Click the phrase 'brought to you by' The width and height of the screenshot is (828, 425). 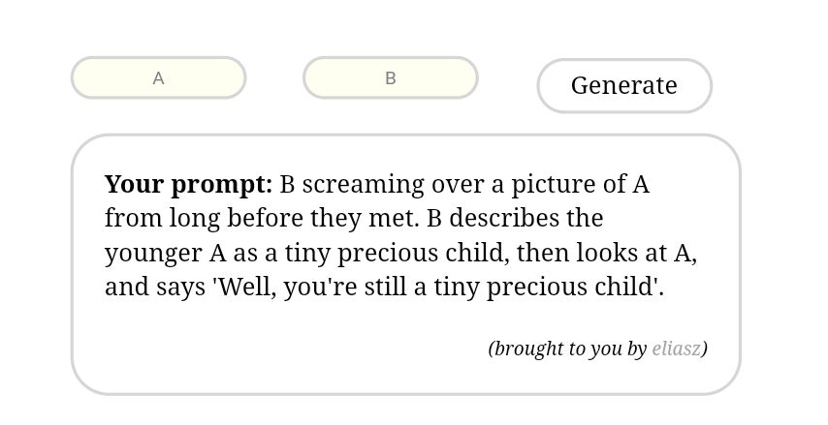(x=570, y=349)
